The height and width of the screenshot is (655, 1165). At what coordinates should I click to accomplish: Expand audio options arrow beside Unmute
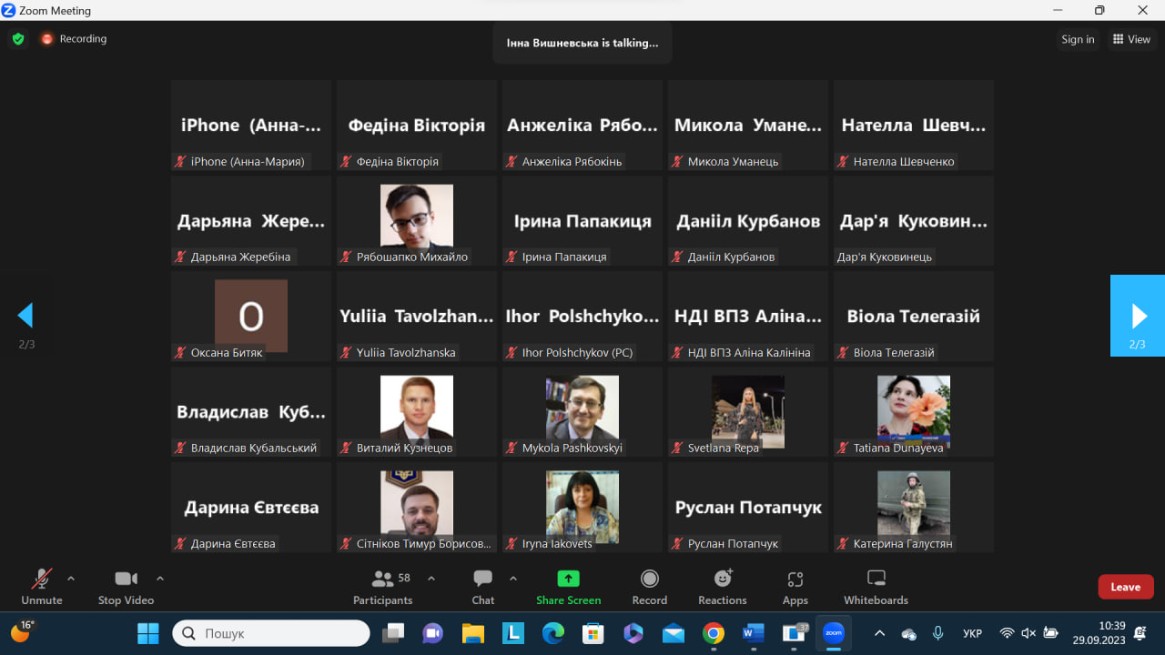71,579
